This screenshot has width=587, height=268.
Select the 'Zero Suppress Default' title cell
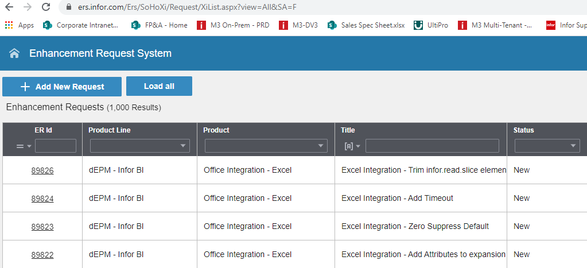coord(421,226)
